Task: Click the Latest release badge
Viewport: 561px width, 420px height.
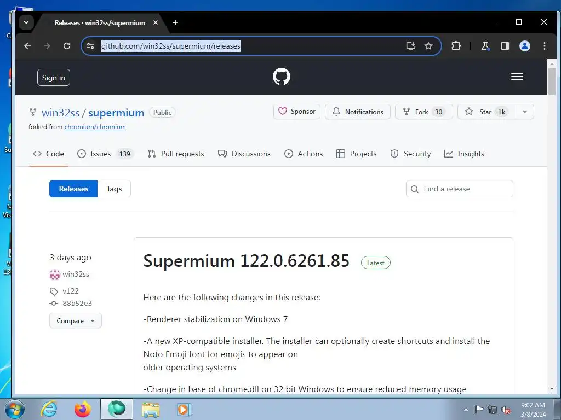Action: click(376, 263)
